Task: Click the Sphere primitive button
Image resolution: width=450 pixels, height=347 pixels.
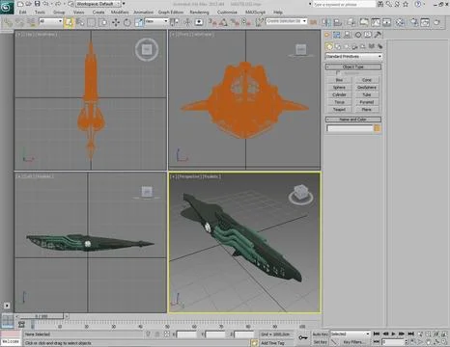Action: point(339,88)
